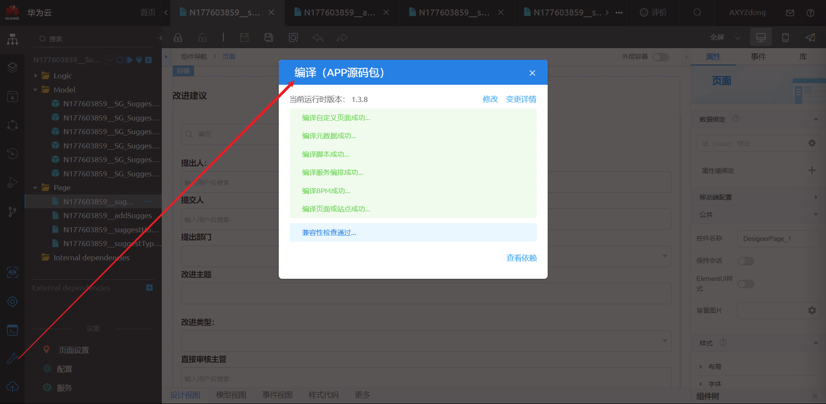Collapse the Page folder
This screenshot has width=826, height=404.
(x=36, y=188)
